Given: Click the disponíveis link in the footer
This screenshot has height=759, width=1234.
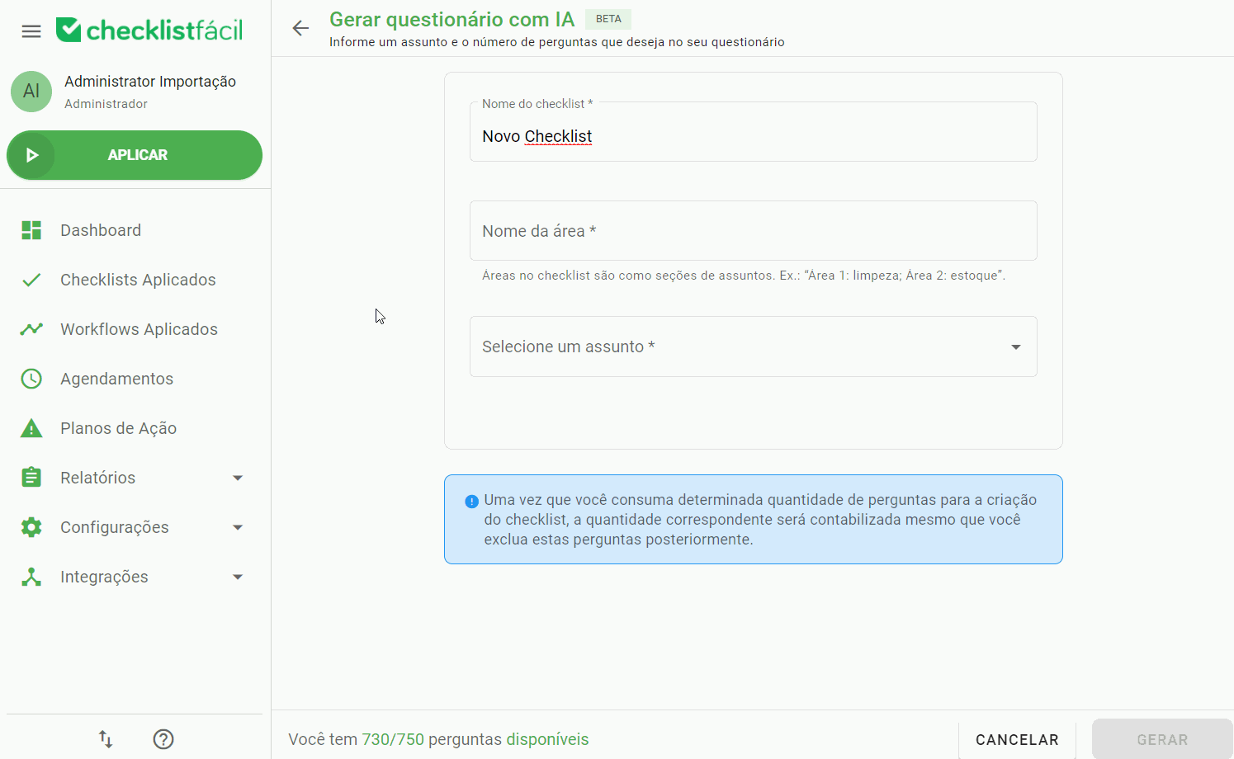Looking at the screenshot, I should [547, 738].
